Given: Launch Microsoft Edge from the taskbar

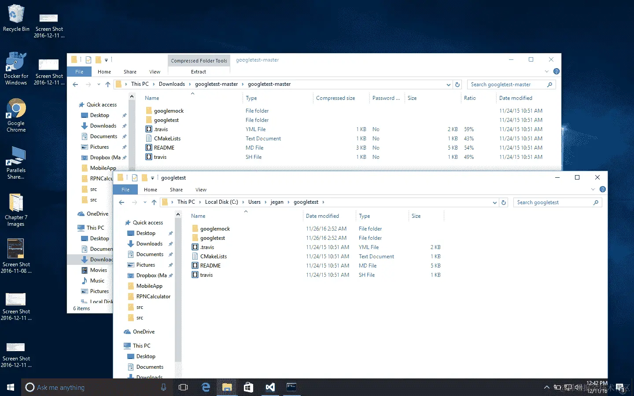Looking at the screenshot, I should tap(206, 387).
